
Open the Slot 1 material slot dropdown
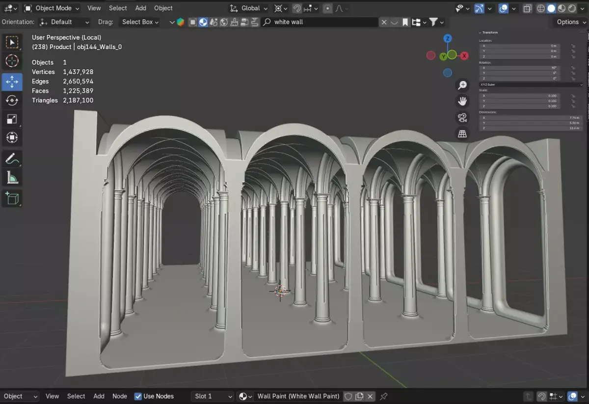point(213,396)
